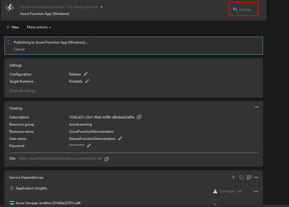The image size is (289, 207).
Task: Edit the Configuration Release value
Action: coord(85,74)
